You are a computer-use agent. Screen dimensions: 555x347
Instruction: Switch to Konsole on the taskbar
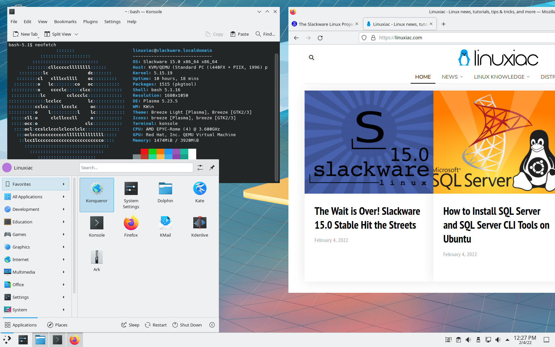coord(57,340)
